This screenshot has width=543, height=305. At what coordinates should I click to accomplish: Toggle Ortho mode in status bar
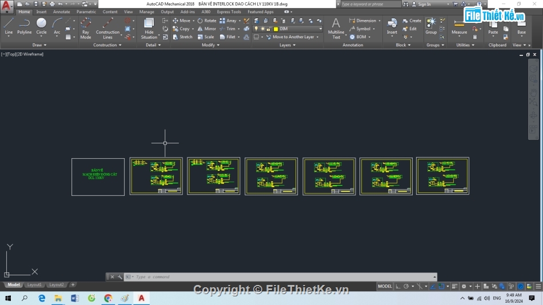click(x=398, y=286)
